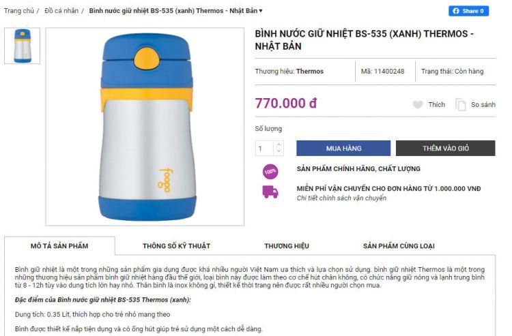The width and height of the screenshot is (512, 336).
Task: Click the Thêm vào giỏ button
Action: [x=445, y=149]
